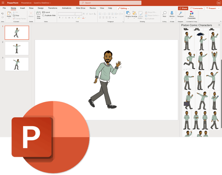Switch to the Transitions tab
The image size is (222, 175).
coord(53,8)
